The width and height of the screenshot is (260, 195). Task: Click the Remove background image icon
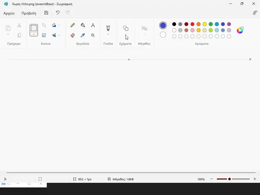click(x=44, y=35)
